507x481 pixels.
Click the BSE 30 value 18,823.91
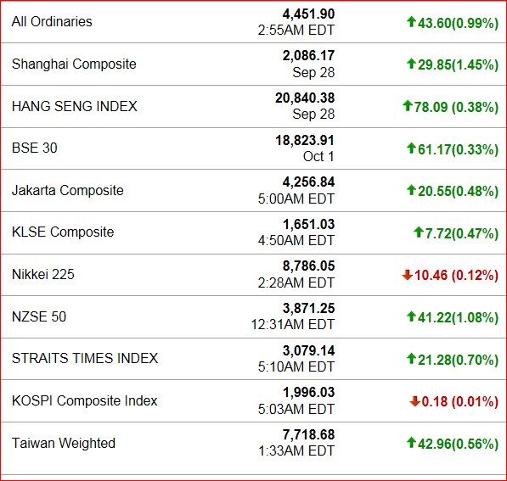(x=305, y=140)
